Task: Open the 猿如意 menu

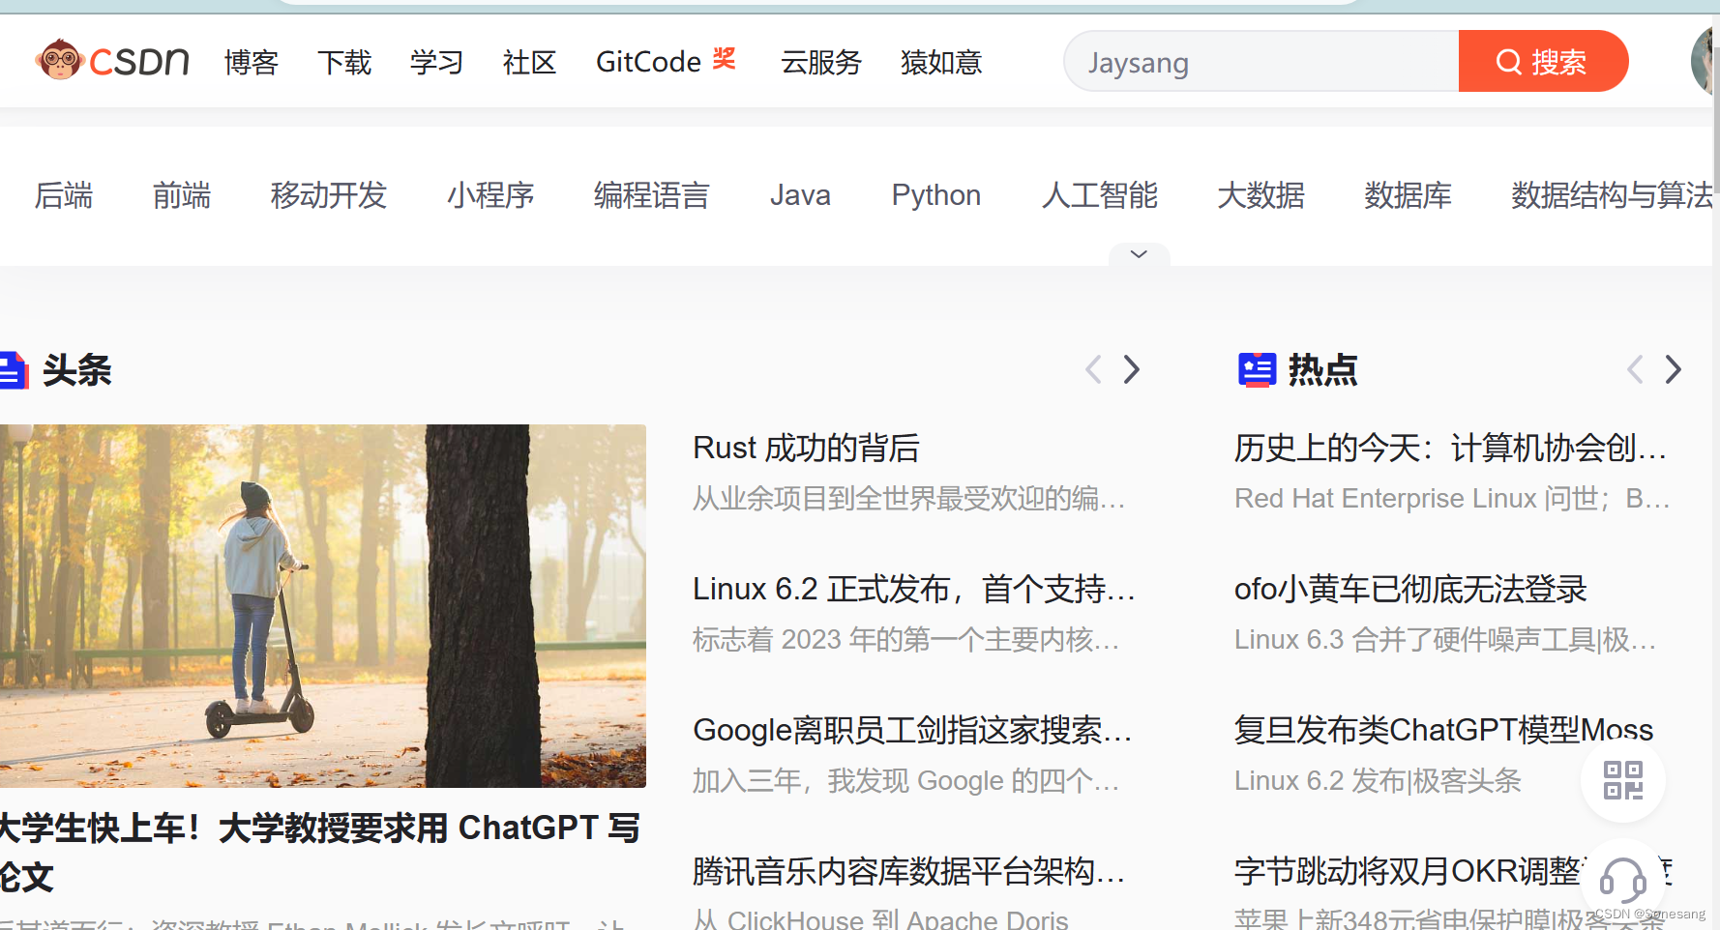Action: click(941, 62)
